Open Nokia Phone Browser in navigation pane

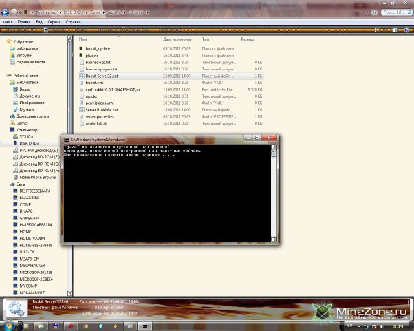click(38, 177)
